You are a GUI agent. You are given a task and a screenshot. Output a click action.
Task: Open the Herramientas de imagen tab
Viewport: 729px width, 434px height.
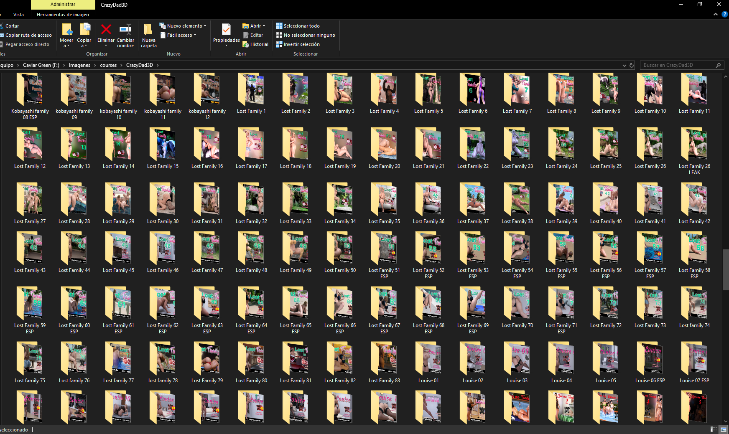pos(63,15)
